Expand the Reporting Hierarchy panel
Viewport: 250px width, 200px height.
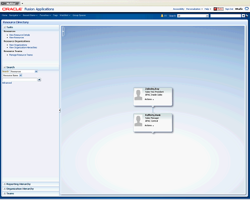click(x=5, y=184)
